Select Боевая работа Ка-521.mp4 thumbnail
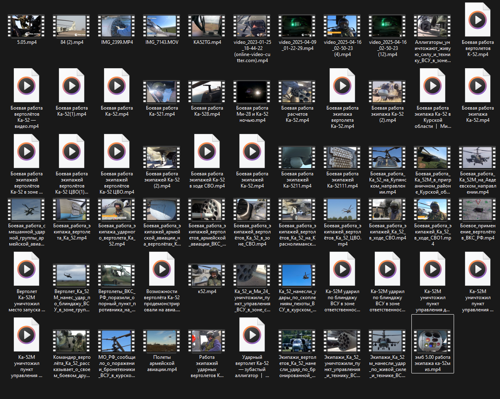Screen dimensions: 500x399 (162, 92)
